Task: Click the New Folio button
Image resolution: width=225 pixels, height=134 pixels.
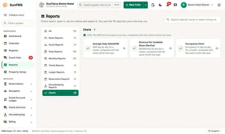Action: click(x=133, y=5)
